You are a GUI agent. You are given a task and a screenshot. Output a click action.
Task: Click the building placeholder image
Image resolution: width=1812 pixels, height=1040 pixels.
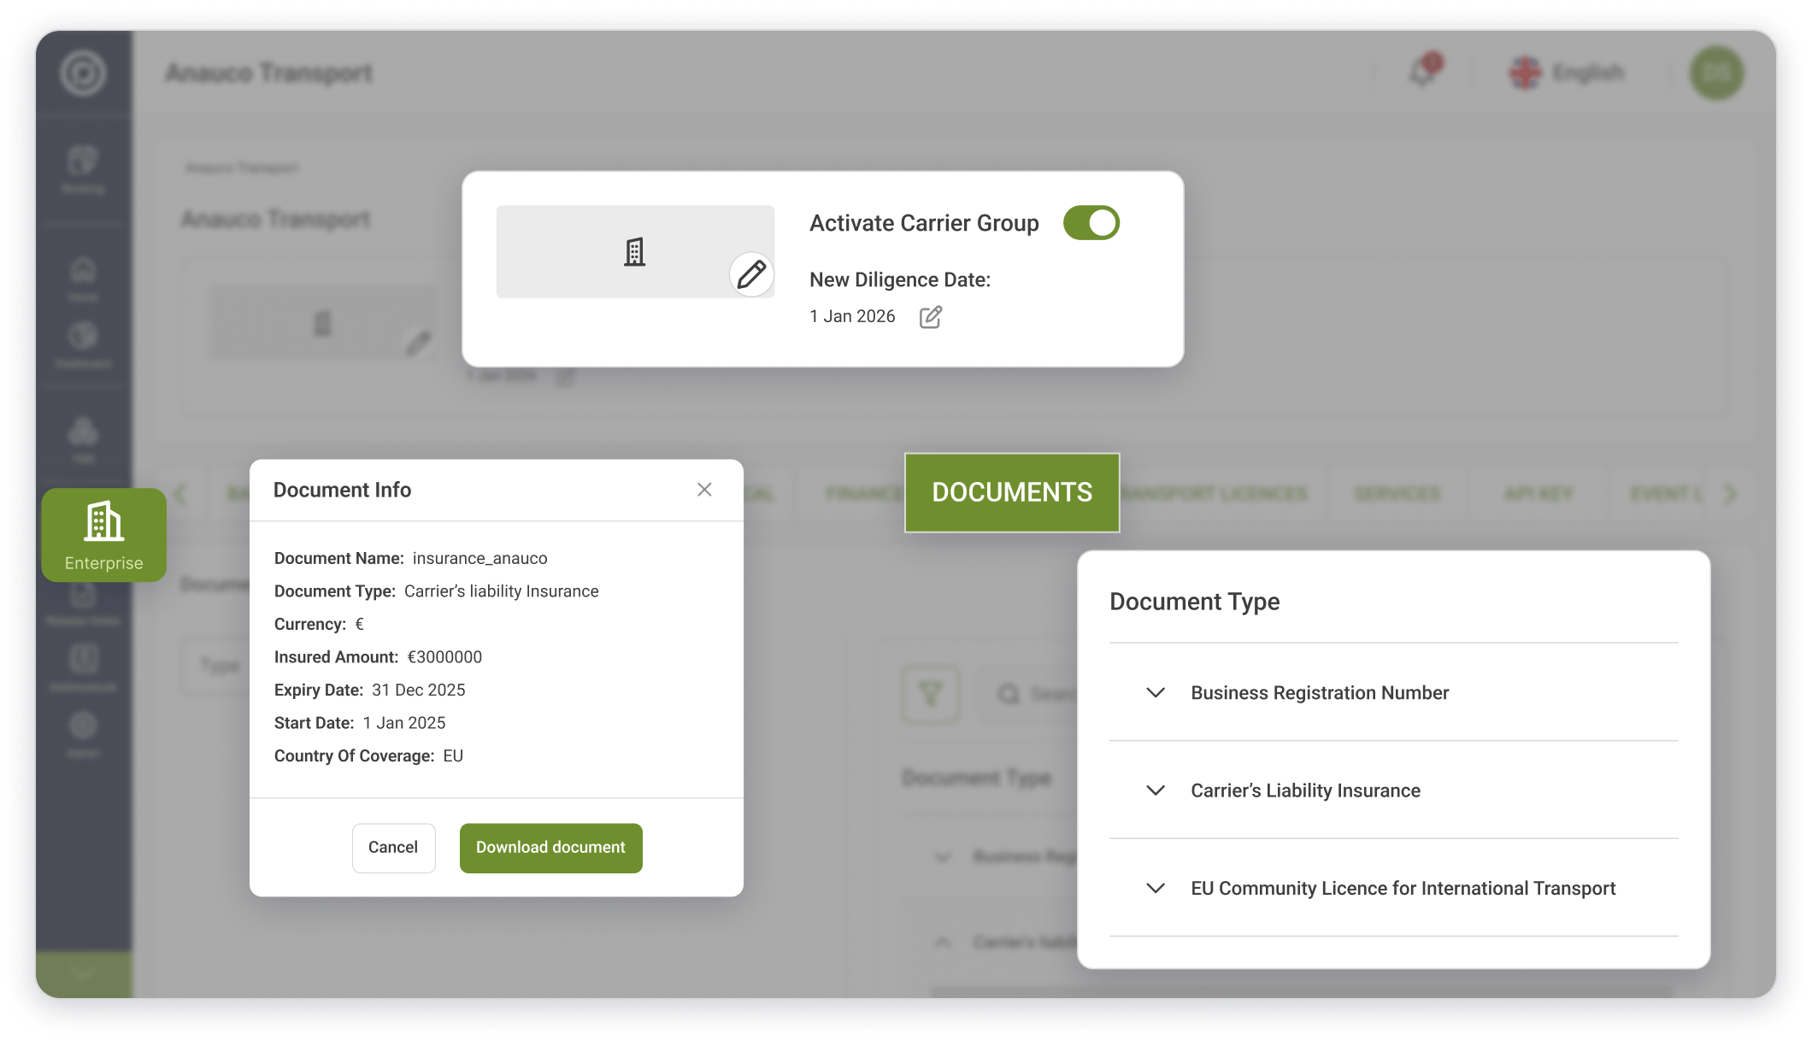tap(634, 252)
